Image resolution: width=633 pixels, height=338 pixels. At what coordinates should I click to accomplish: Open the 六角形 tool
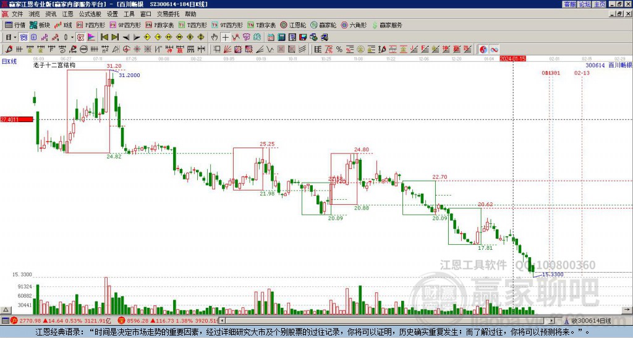point(354,25)
